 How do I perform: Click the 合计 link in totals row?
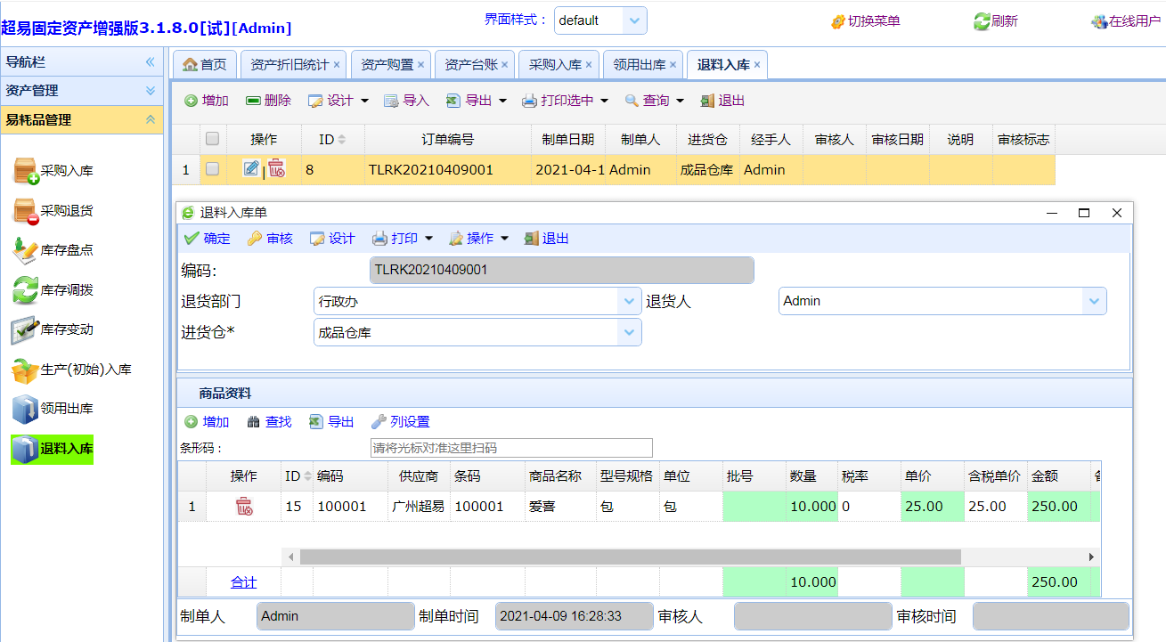coord(243,582)
